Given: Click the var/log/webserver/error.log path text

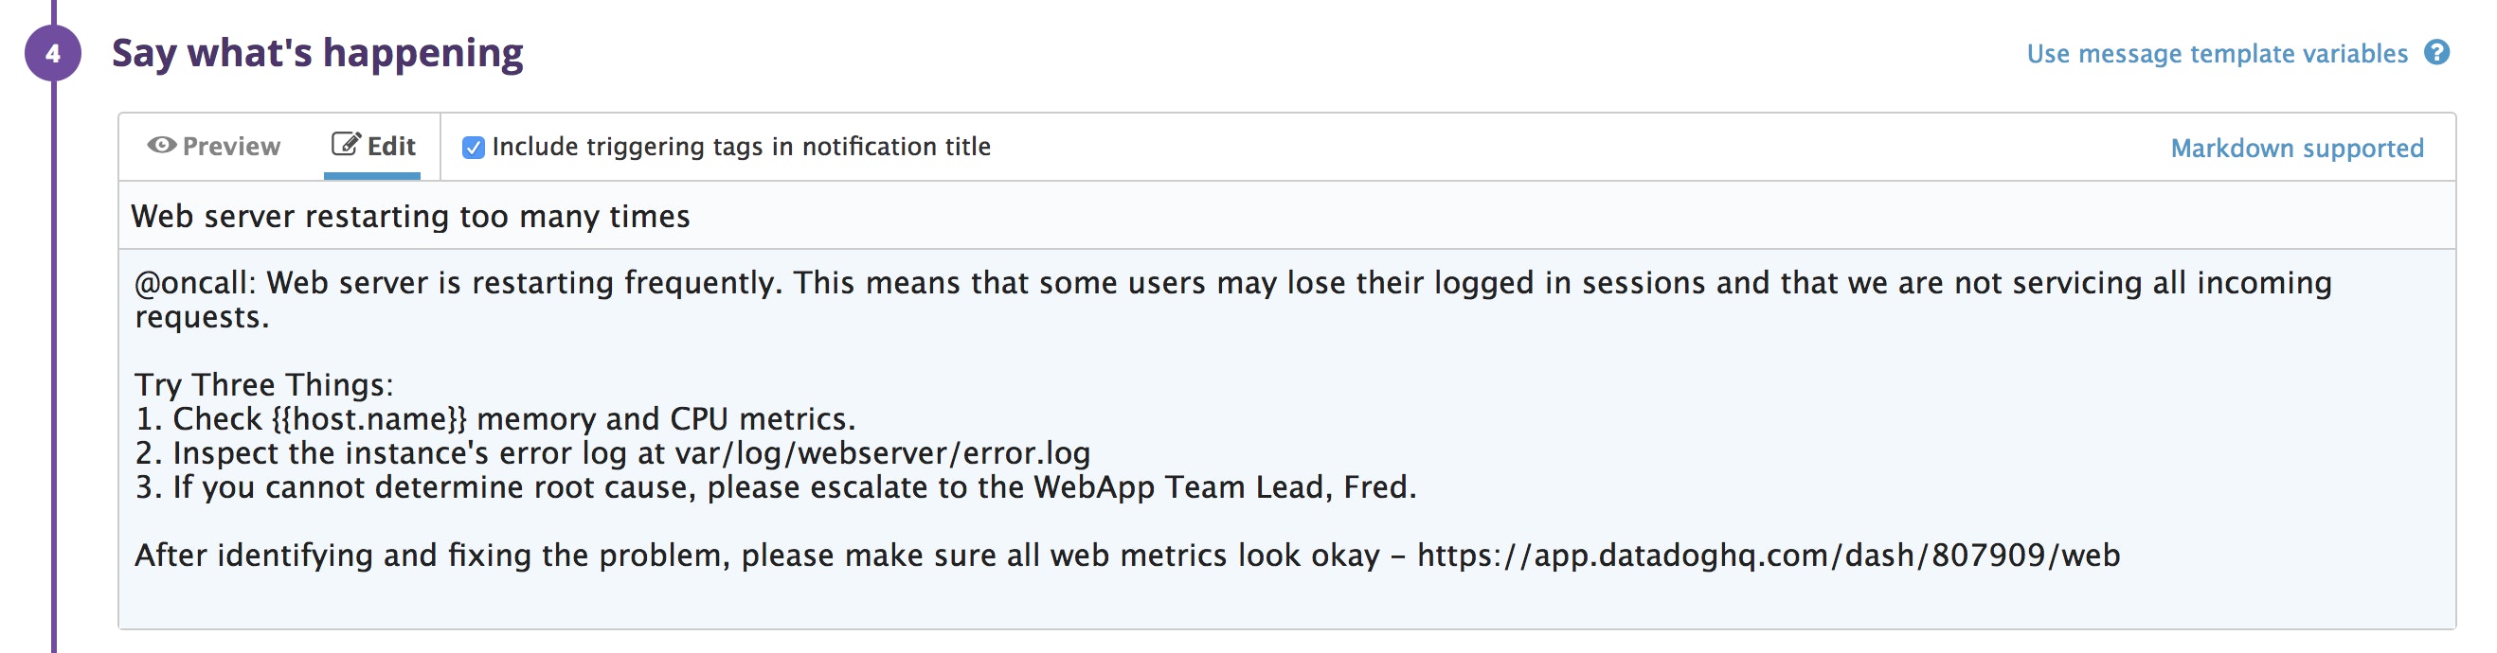Looking at the screenshot, I should click(882, 452).
